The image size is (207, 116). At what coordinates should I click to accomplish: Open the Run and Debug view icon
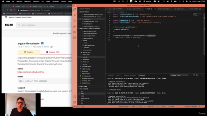(x=75, y=26)
